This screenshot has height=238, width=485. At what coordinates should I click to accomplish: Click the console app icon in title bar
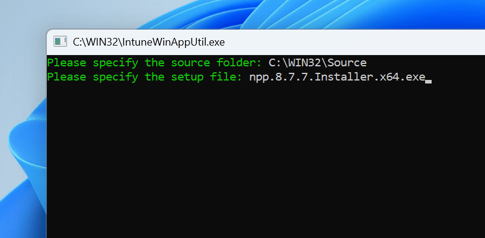click(x=60, y=41)
